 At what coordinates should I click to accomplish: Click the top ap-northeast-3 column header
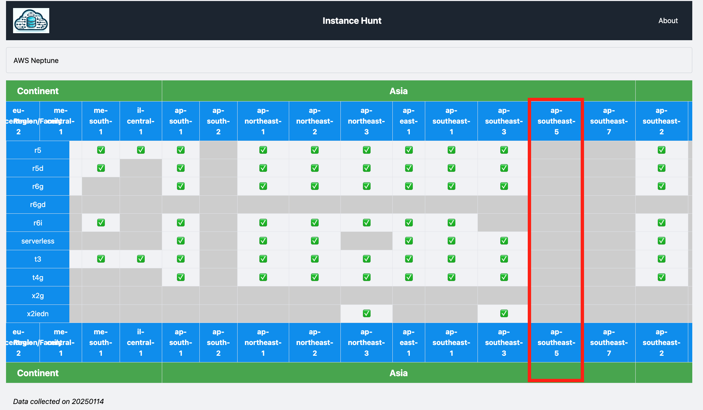pyautogui.click(x=367, y=121)
